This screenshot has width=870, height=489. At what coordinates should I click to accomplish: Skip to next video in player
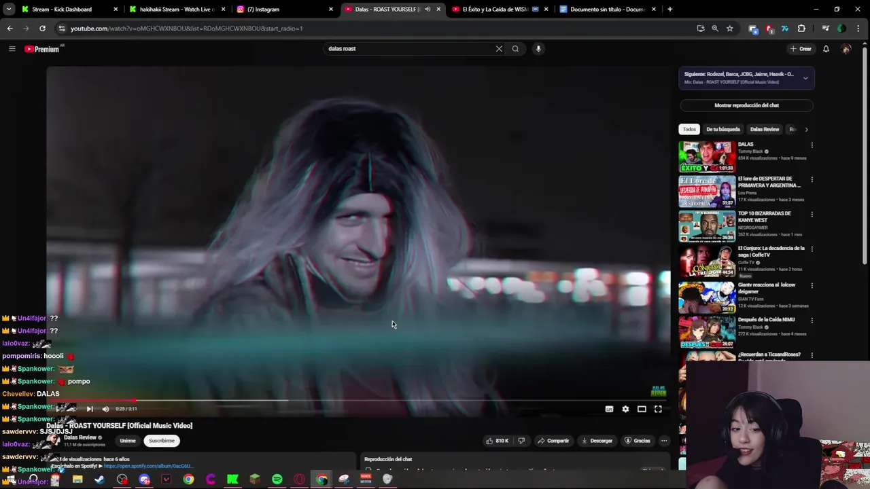[x=89, y=409]
